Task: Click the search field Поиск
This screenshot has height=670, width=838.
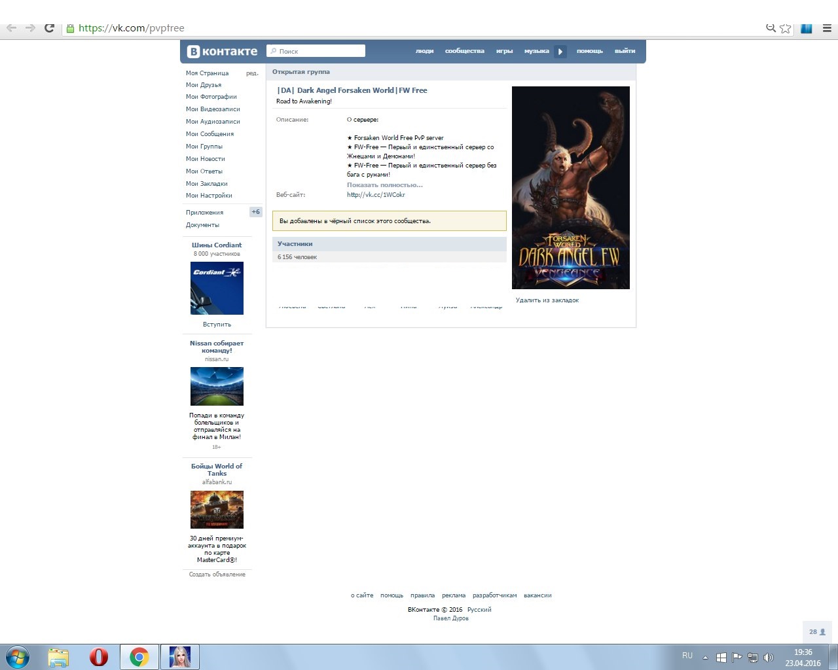Action: 316,51
